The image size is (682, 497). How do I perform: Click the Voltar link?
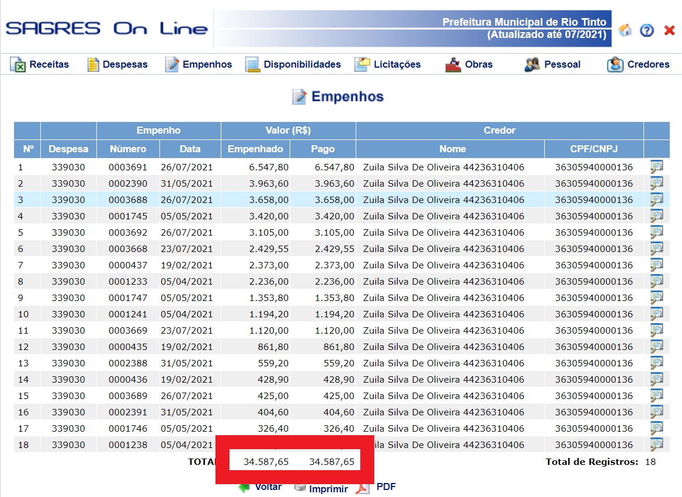pyautogui.click(x=267, y=488)
